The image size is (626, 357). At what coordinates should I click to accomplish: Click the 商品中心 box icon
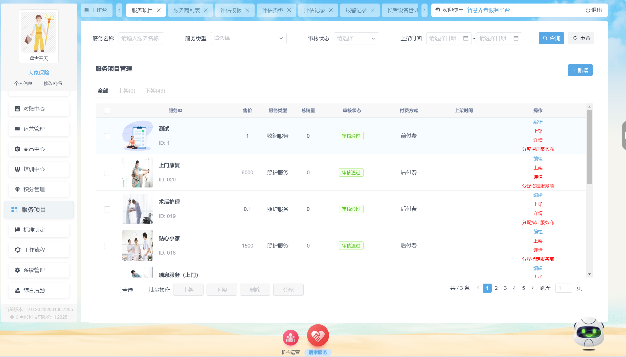[17, 149]
